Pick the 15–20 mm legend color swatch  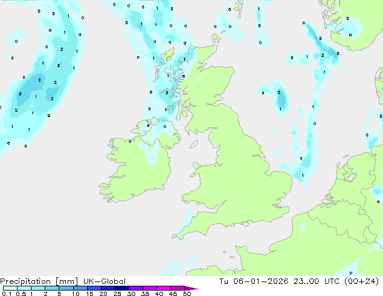[x=94, y=288]
